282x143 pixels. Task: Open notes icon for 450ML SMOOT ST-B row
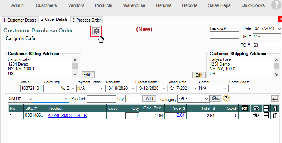[266, 115]
